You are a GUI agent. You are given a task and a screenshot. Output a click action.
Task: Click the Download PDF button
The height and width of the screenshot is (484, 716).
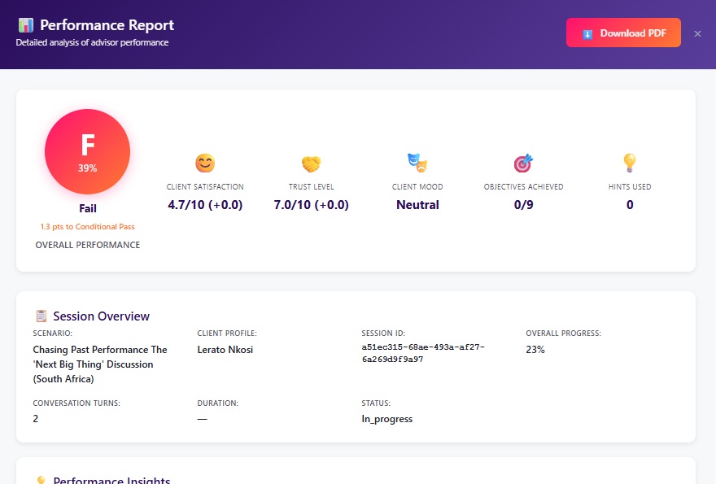623,33
